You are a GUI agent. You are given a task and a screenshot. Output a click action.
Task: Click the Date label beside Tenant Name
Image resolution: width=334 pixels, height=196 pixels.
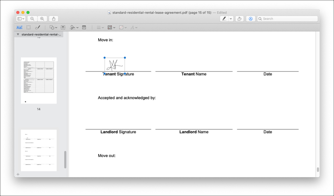(268, 74)
